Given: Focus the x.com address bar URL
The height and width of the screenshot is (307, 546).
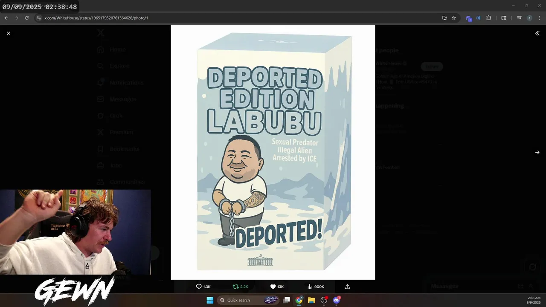Looking at the screenshot, I should (x=96, y=18).
